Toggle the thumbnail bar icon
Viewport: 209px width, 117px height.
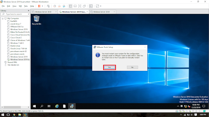coord(75,6)
